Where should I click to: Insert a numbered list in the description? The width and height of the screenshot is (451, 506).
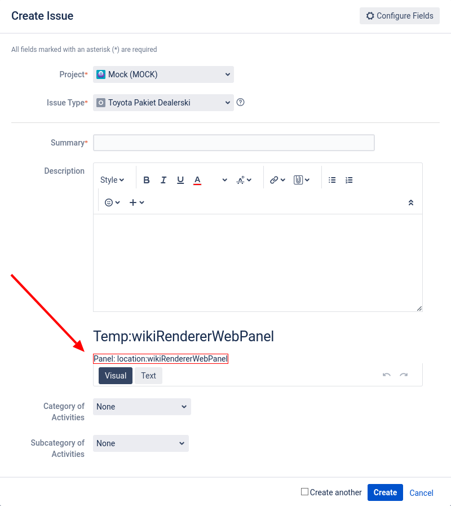349,179
